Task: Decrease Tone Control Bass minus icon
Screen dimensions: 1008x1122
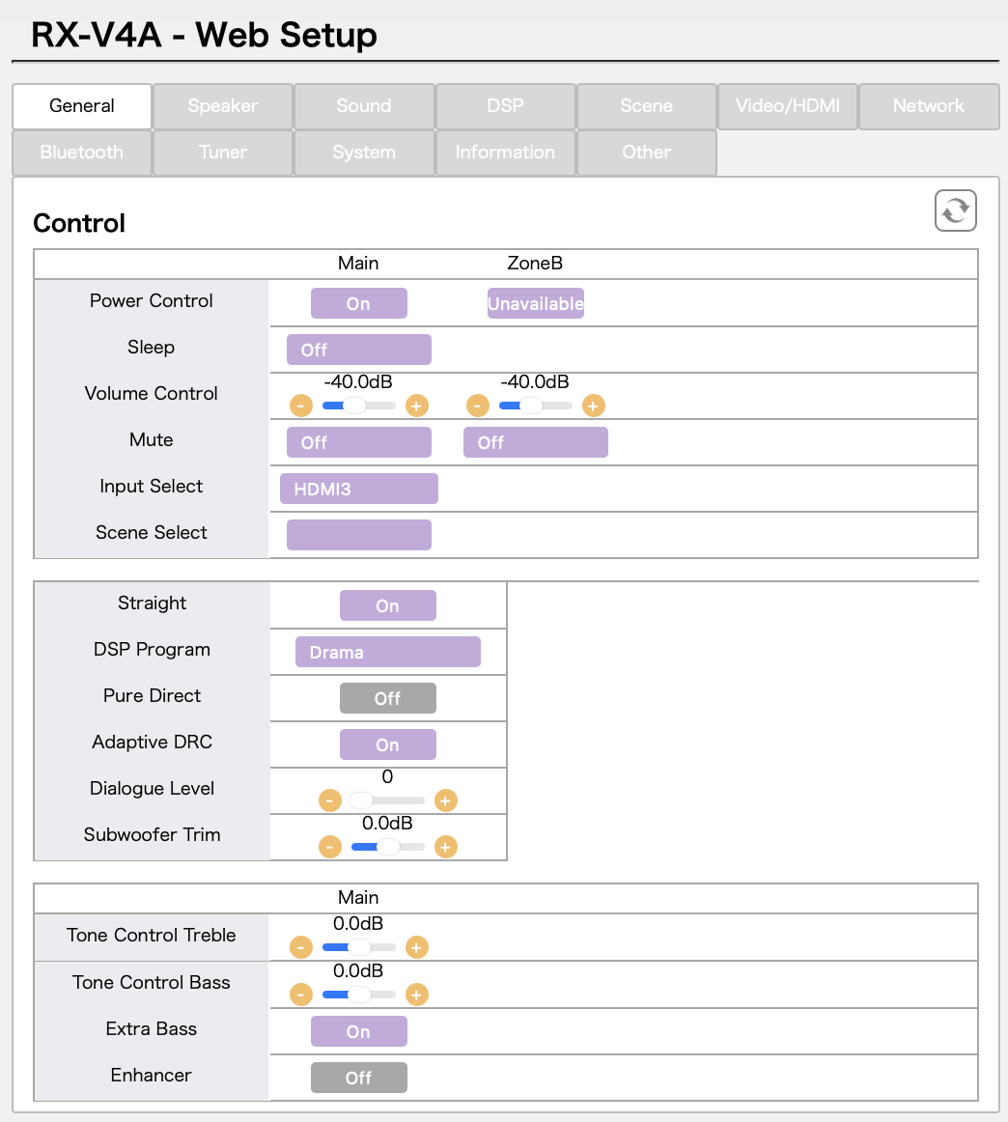Action: (x=301, y=995)
